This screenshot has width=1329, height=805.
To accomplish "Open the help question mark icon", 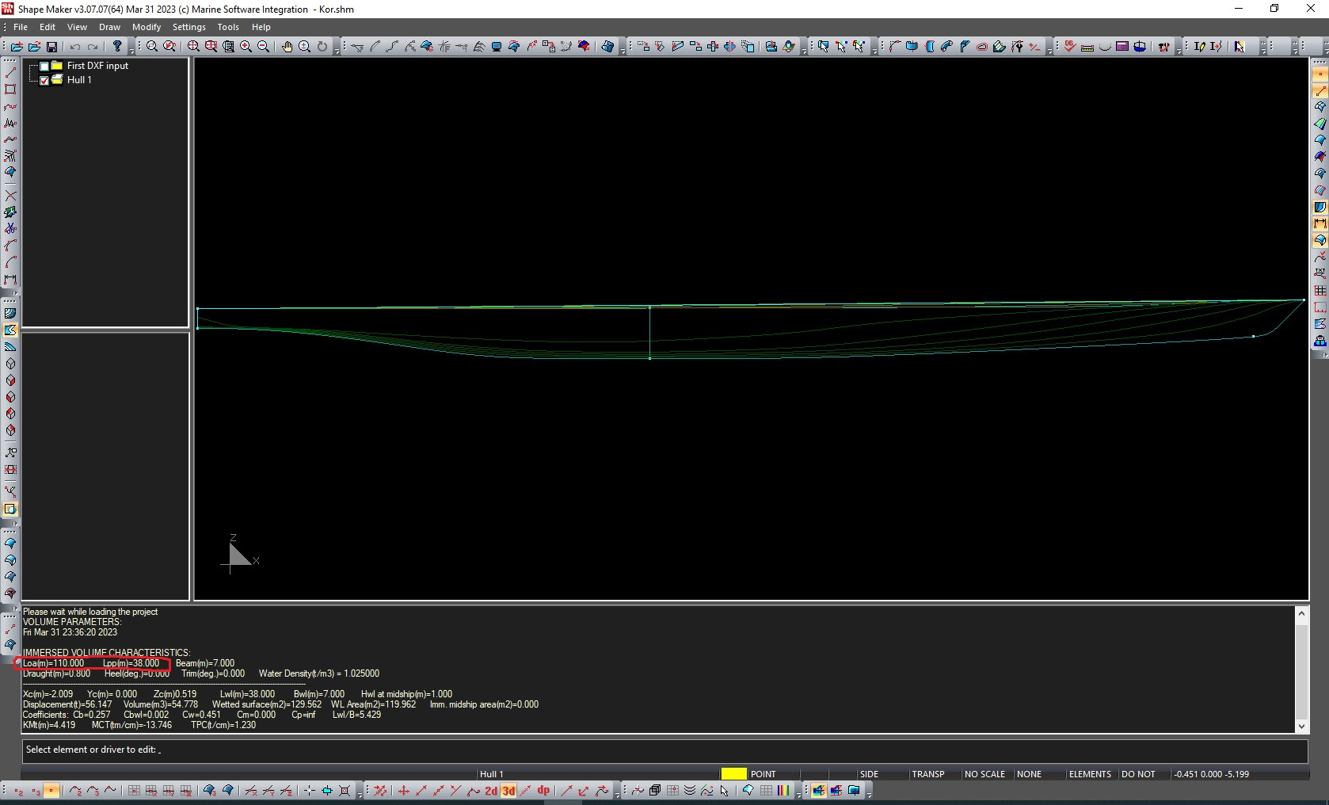I will (117, 47).
